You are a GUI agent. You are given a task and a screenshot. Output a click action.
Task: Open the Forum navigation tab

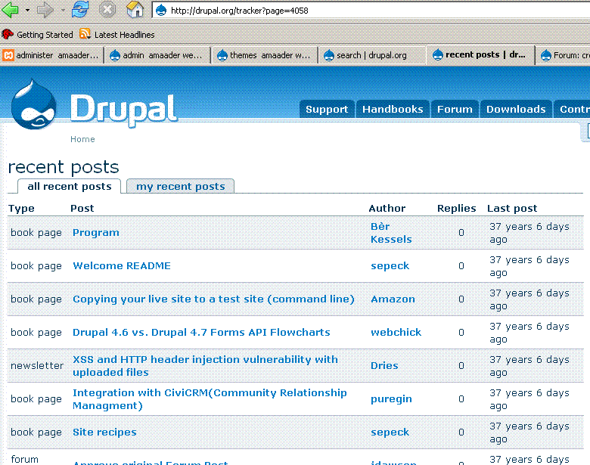pyautogui.click(x=455, y=109)
